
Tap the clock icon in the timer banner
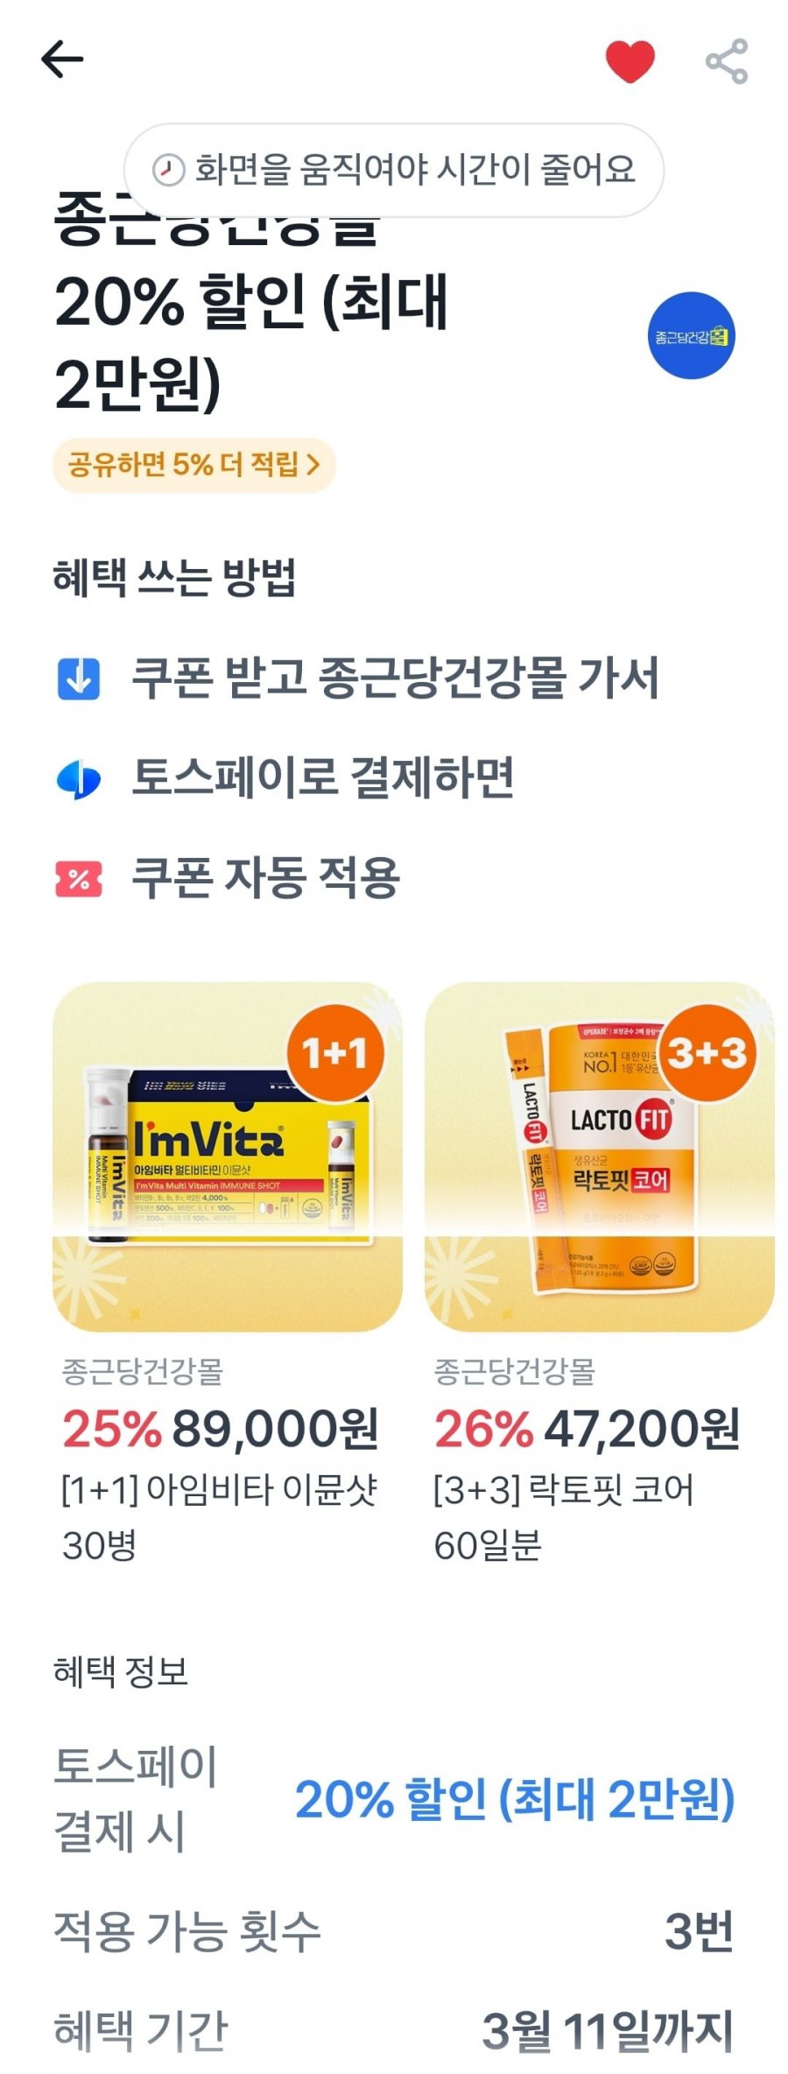click(167, 170)
